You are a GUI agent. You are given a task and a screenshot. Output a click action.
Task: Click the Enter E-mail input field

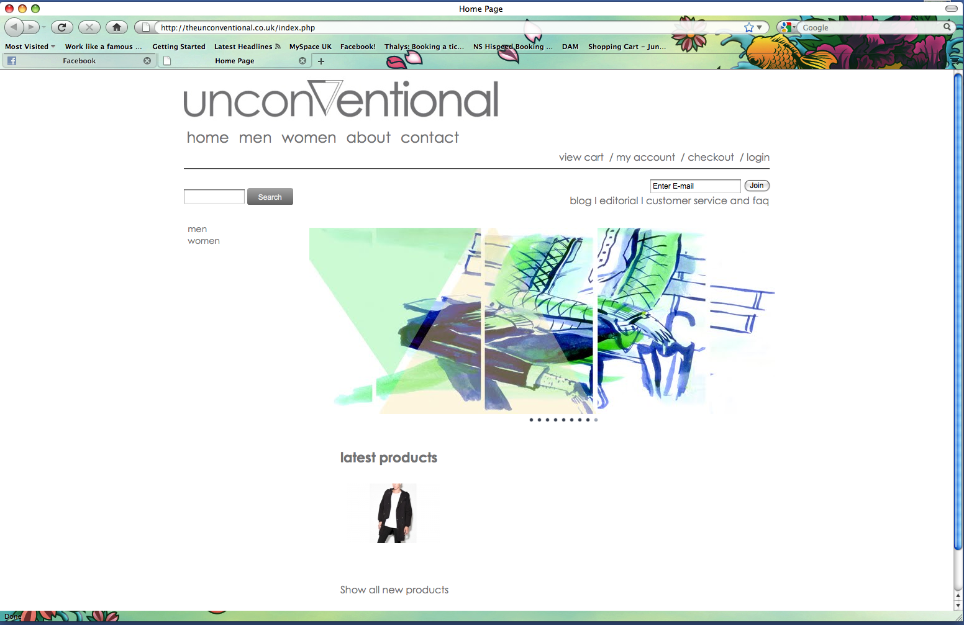coord(694,186)
